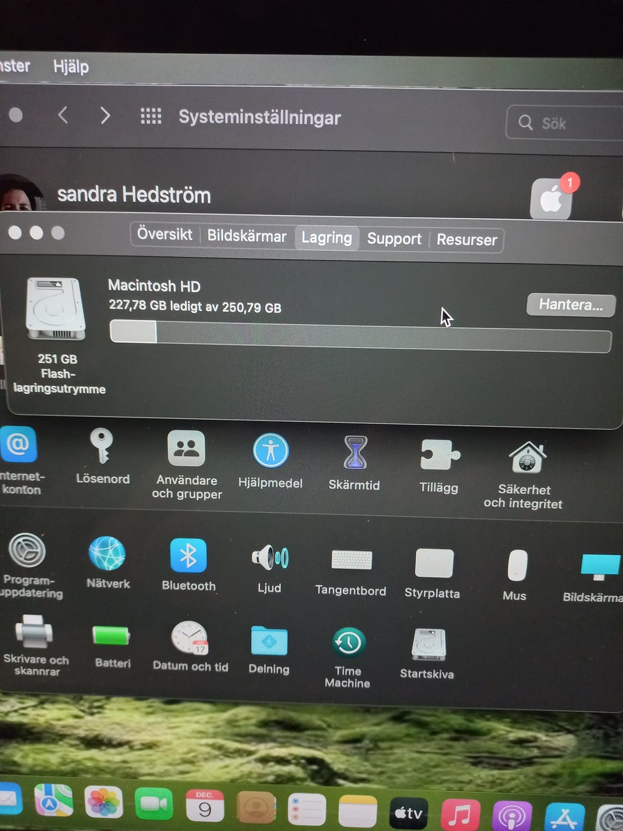
Task: Click the Macintosh HD drive icon
Action: (56, 309)
